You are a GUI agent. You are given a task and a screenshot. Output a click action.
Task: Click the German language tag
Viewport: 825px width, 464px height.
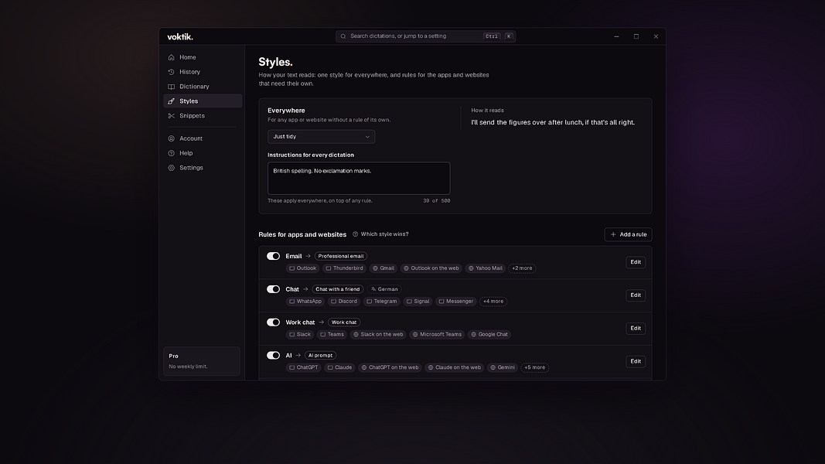point(384,289)
